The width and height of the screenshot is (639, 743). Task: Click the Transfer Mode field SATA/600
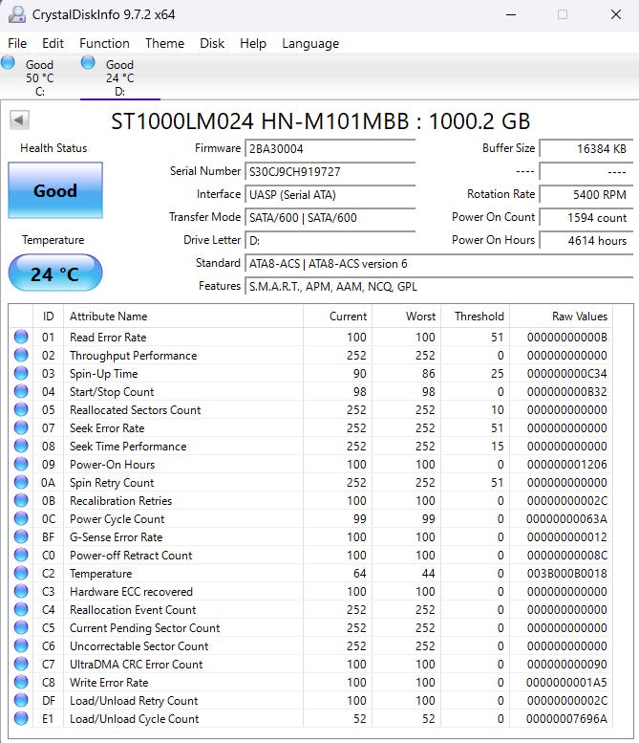330,217
